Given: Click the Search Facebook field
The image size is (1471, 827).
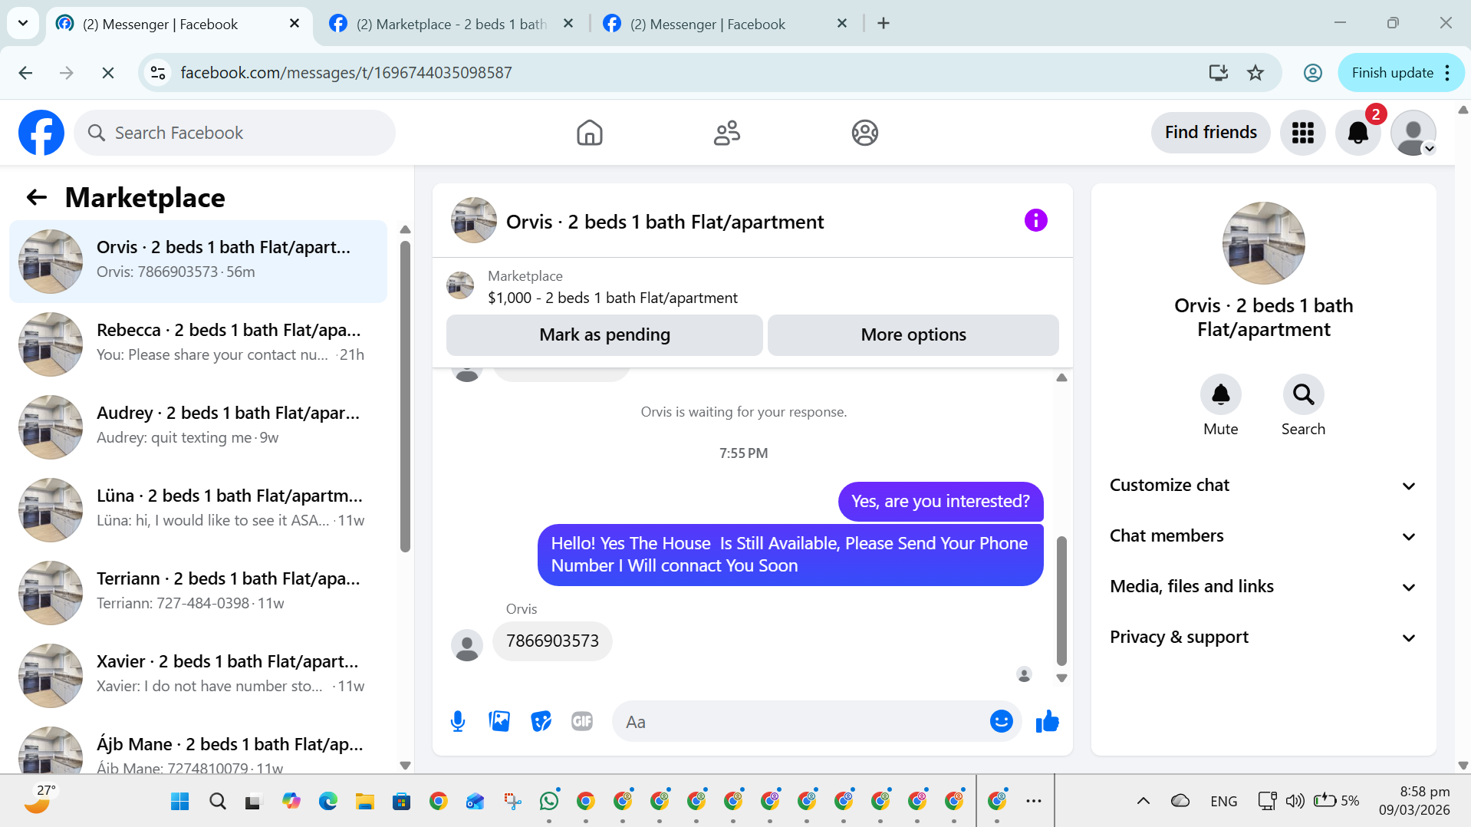Looking at the screenshot, I should (x=235, y=133).
